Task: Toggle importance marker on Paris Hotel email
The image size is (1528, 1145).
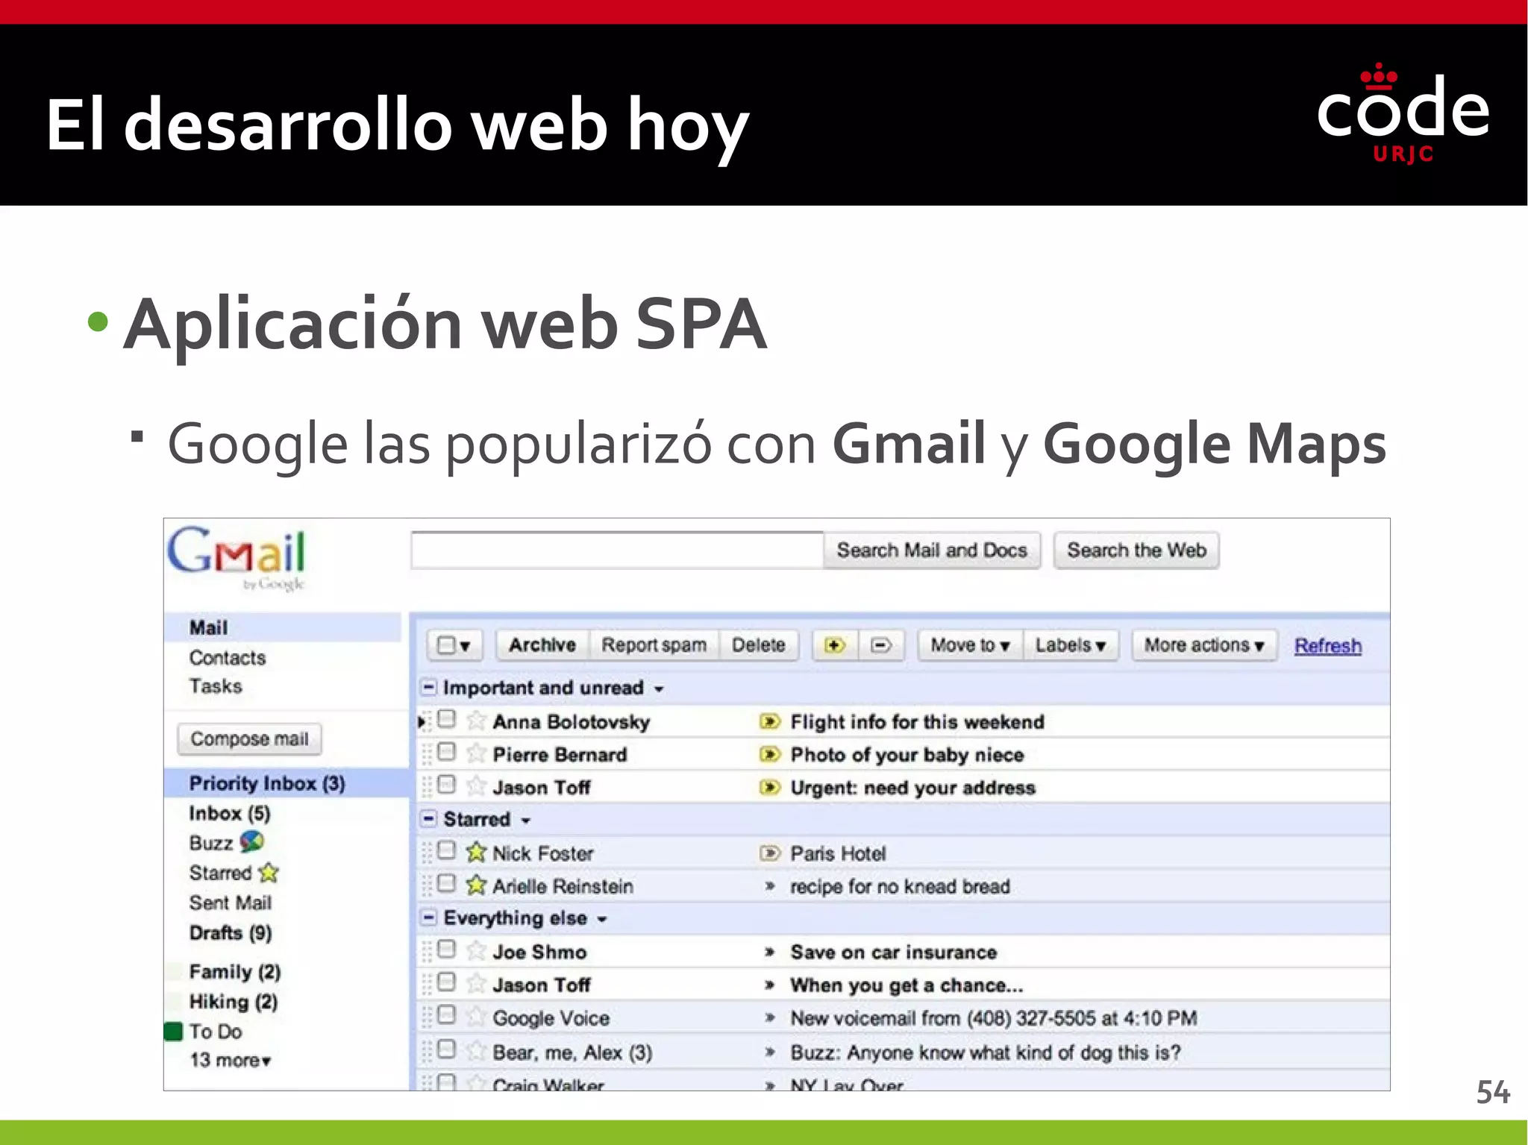Action: pyautogui.click(x=770, y=853)
